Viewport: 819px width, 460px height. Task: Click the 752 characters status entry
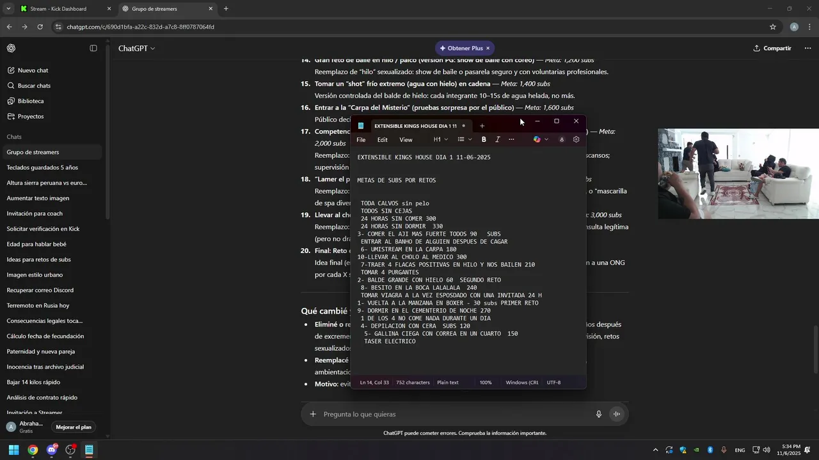point(413,382)
